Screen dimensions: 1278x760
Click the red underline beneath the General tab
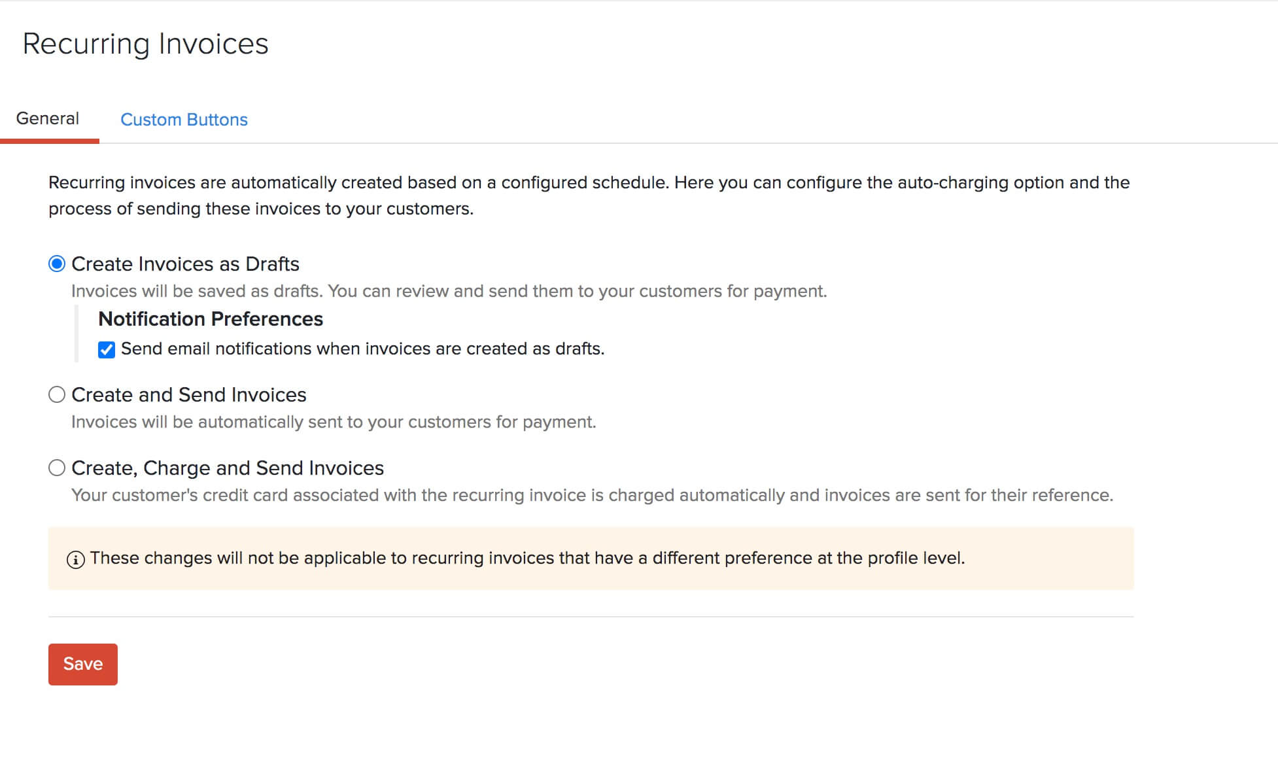click(x=50, y=140)
